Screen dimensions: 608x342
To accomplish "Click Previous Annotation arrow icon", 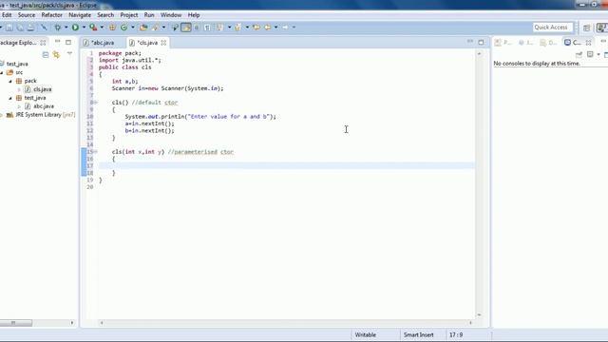I will coord(238,28).
